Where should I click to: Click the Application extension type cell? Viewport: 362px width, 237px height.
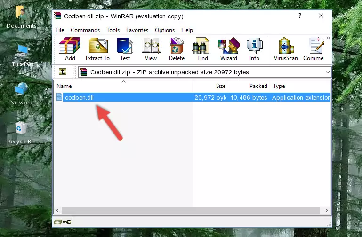301,97
